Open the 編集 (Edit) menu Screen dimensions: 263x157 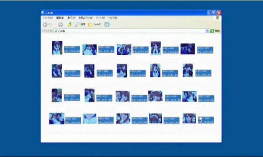coord(60,18)
